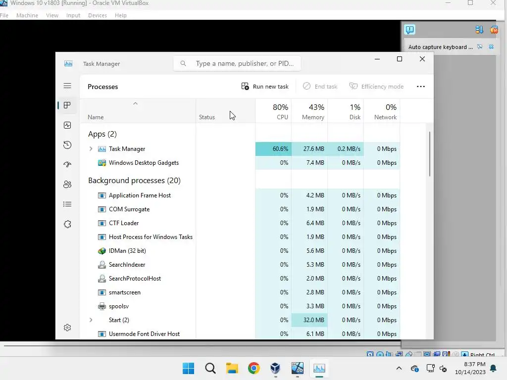Open the Services sidebar icon

point(67,224)
